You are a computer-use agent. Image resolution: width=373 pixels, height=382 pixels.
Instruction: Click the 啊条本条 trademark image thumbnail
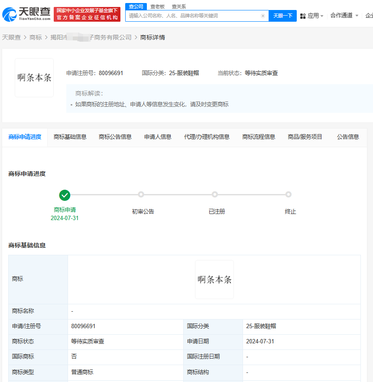(x=34, y=77)
